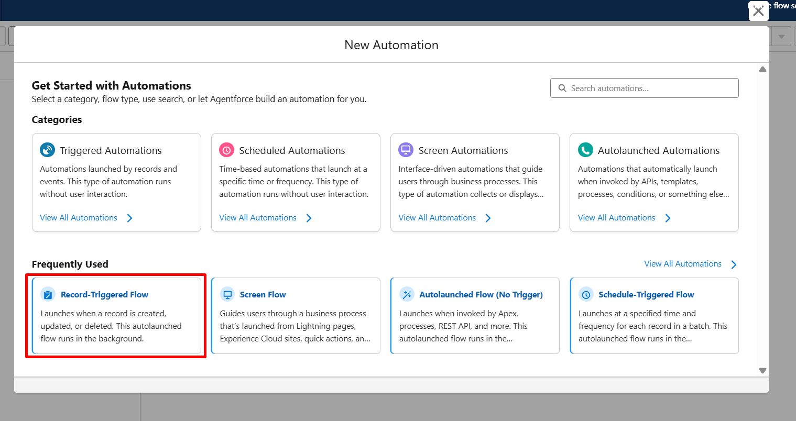Click the Triggered Automations heading
Viewport: 796px width, 421px height.
[111, 150]
